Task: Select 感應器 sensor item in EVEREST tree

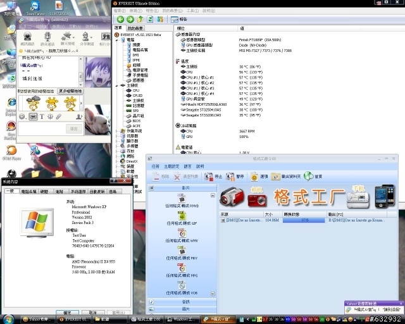Action: pyautogui.click(x=139, y=80)
